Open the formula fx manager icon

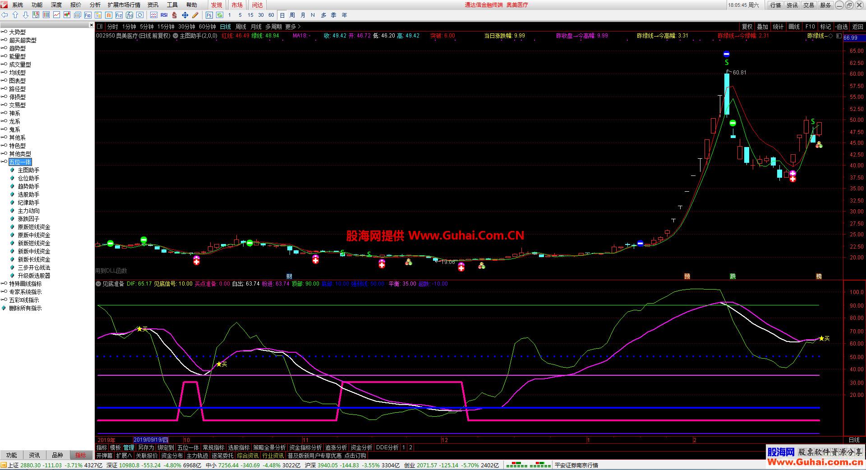pos(129,15)
